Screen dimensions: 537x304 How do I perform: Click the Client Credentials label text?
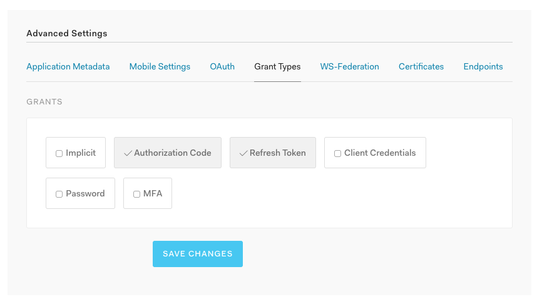pyautogui.click(x=380, y=153)
